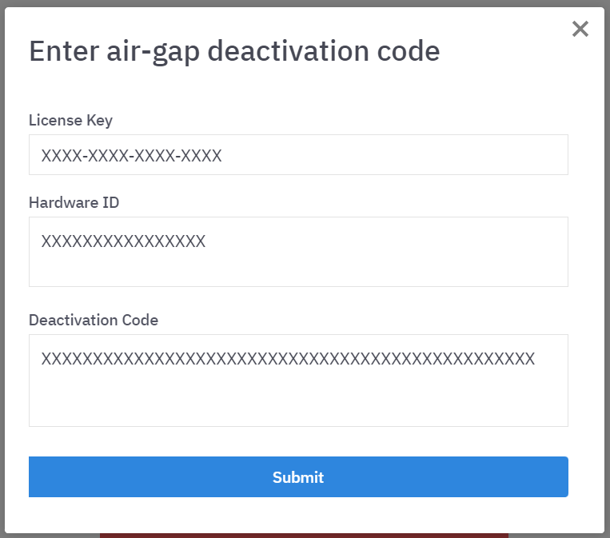
Task: Click the XXXX-XXXX-XXXX-XXXX placeholder text
Action: [131, 156]
